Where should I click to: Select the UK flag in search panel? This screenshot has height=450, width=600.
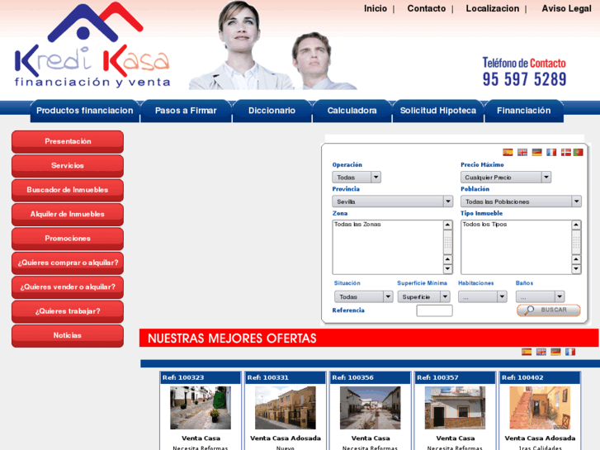522,152
